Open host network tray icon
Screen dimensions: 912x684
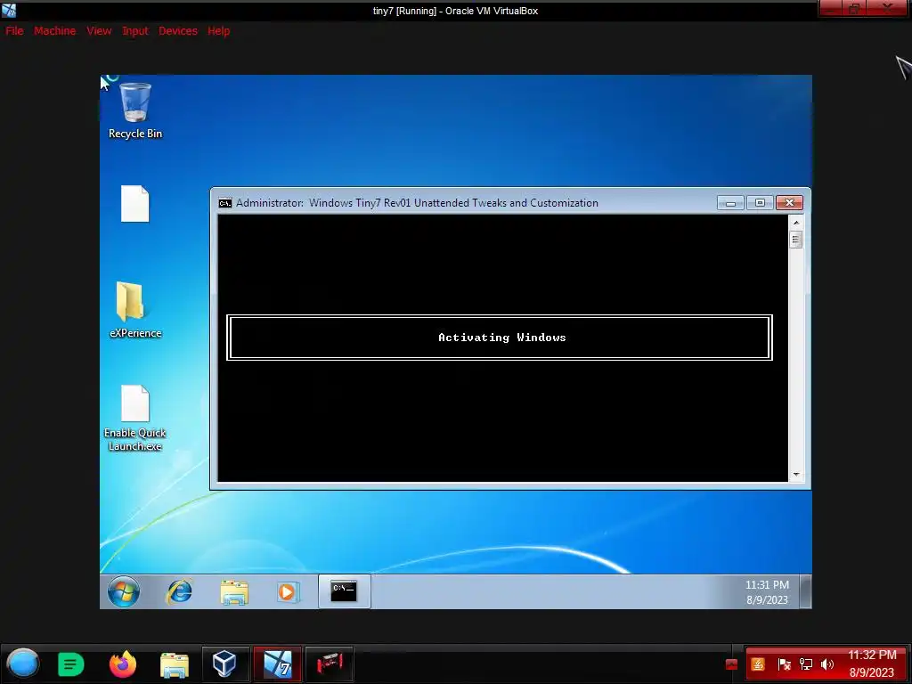(x=805, y=664)
